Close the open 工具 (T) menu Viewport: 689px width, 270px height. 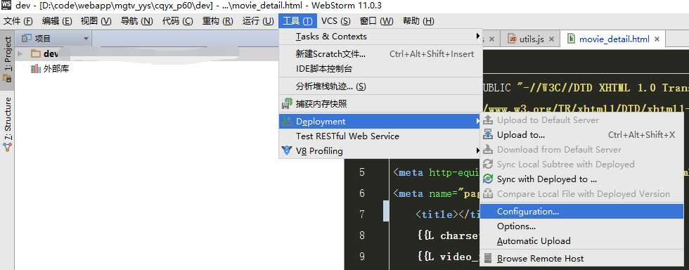[x=297, y=21]
